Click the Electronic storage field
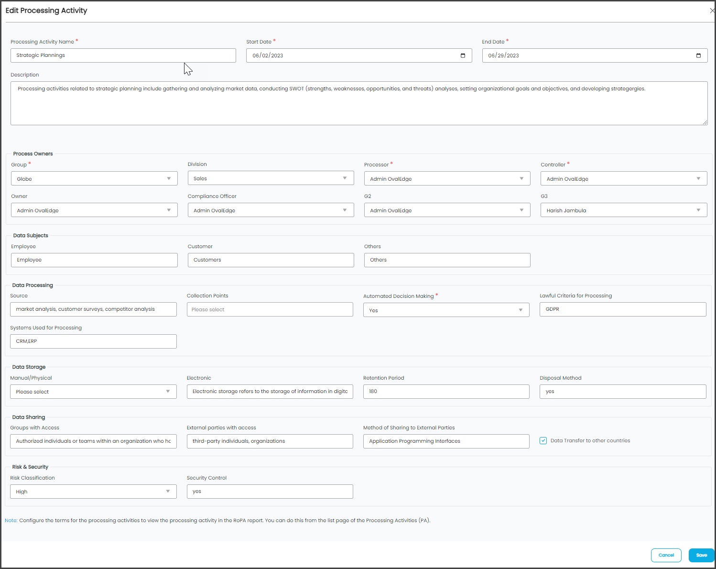The height and width of the screenshot is (569, 716). [x=270, y=391]
